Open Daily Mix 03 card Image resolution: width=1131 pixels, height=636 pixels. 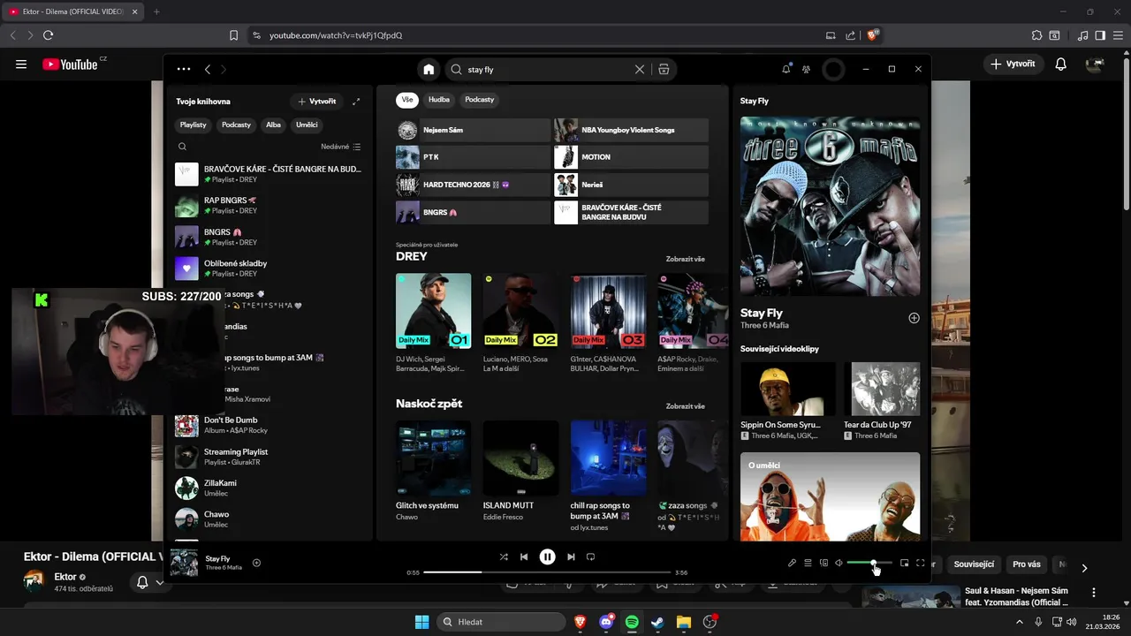pyautogui.click(x=608, y=322)
